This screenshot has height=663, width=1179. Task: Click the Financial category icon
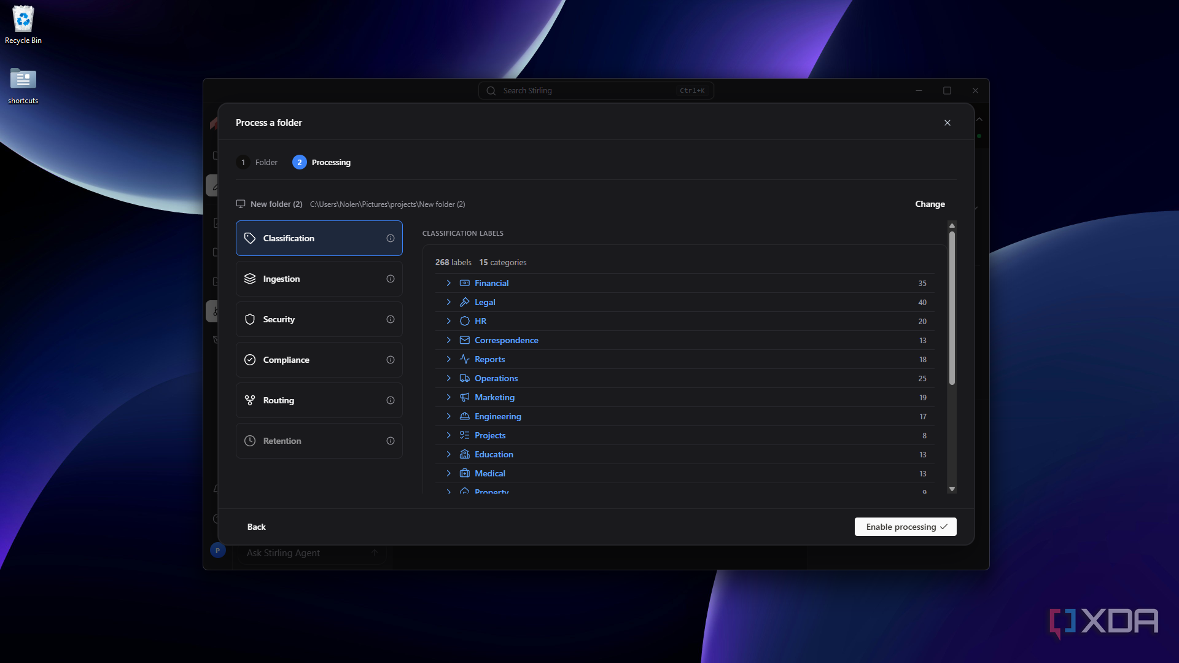tap(465, 283)
